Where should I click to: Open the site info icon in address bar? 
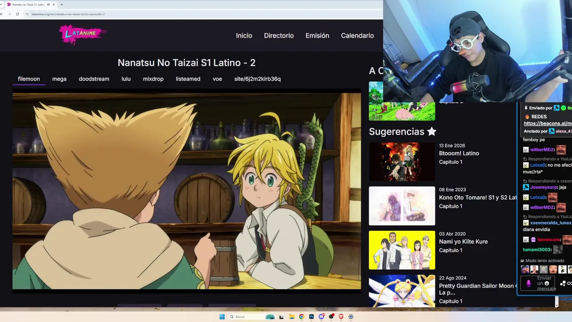point(27,14)
